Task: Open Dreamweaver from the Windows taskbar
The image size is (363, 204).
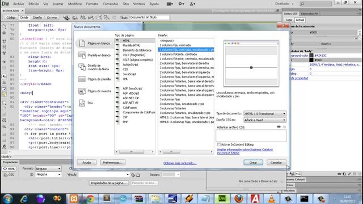Action: (222, 199)
